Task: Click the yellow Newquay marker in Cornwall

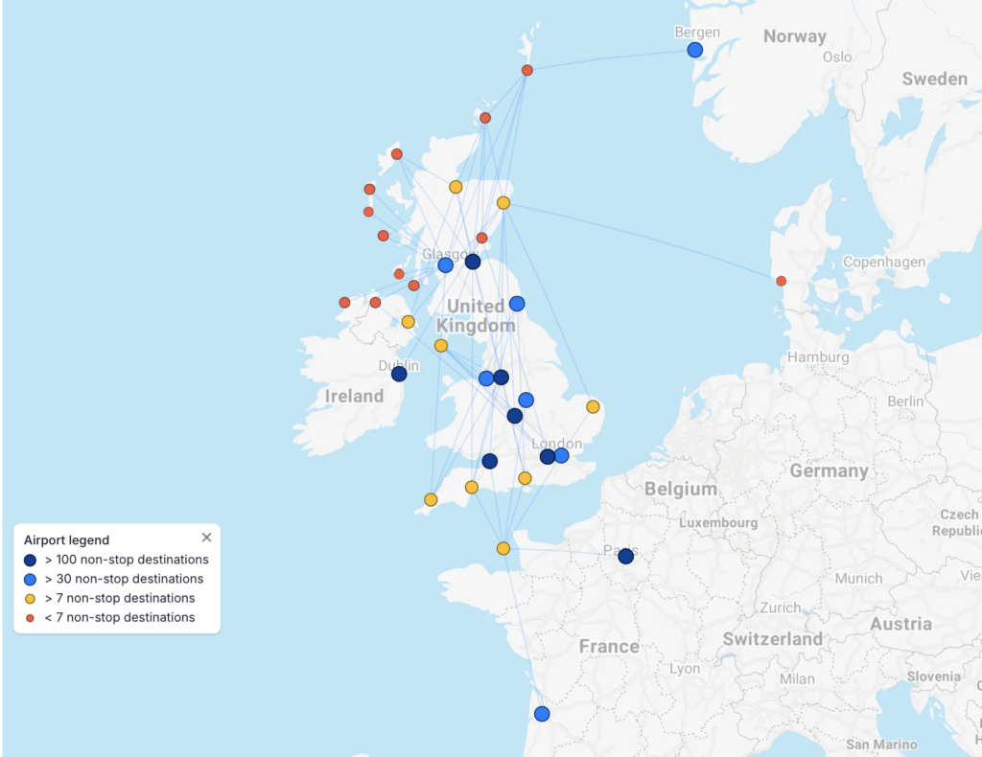Action: click(x=431, y=500)
